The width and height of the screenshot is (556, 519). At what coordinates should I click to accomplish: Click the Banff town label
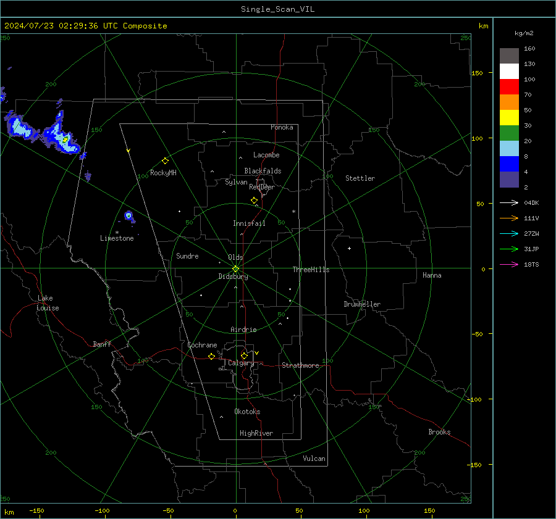pos(102,344)
